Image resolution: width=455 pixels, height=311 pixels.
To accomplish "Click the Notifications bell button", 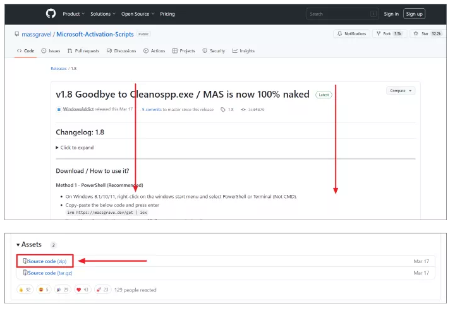I will 352,33.
